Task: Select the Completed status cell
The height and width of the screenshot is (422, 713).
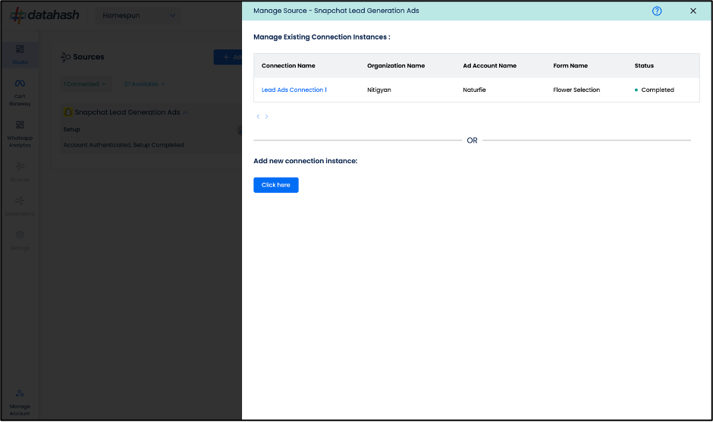Action: click(x=655, y=90)
